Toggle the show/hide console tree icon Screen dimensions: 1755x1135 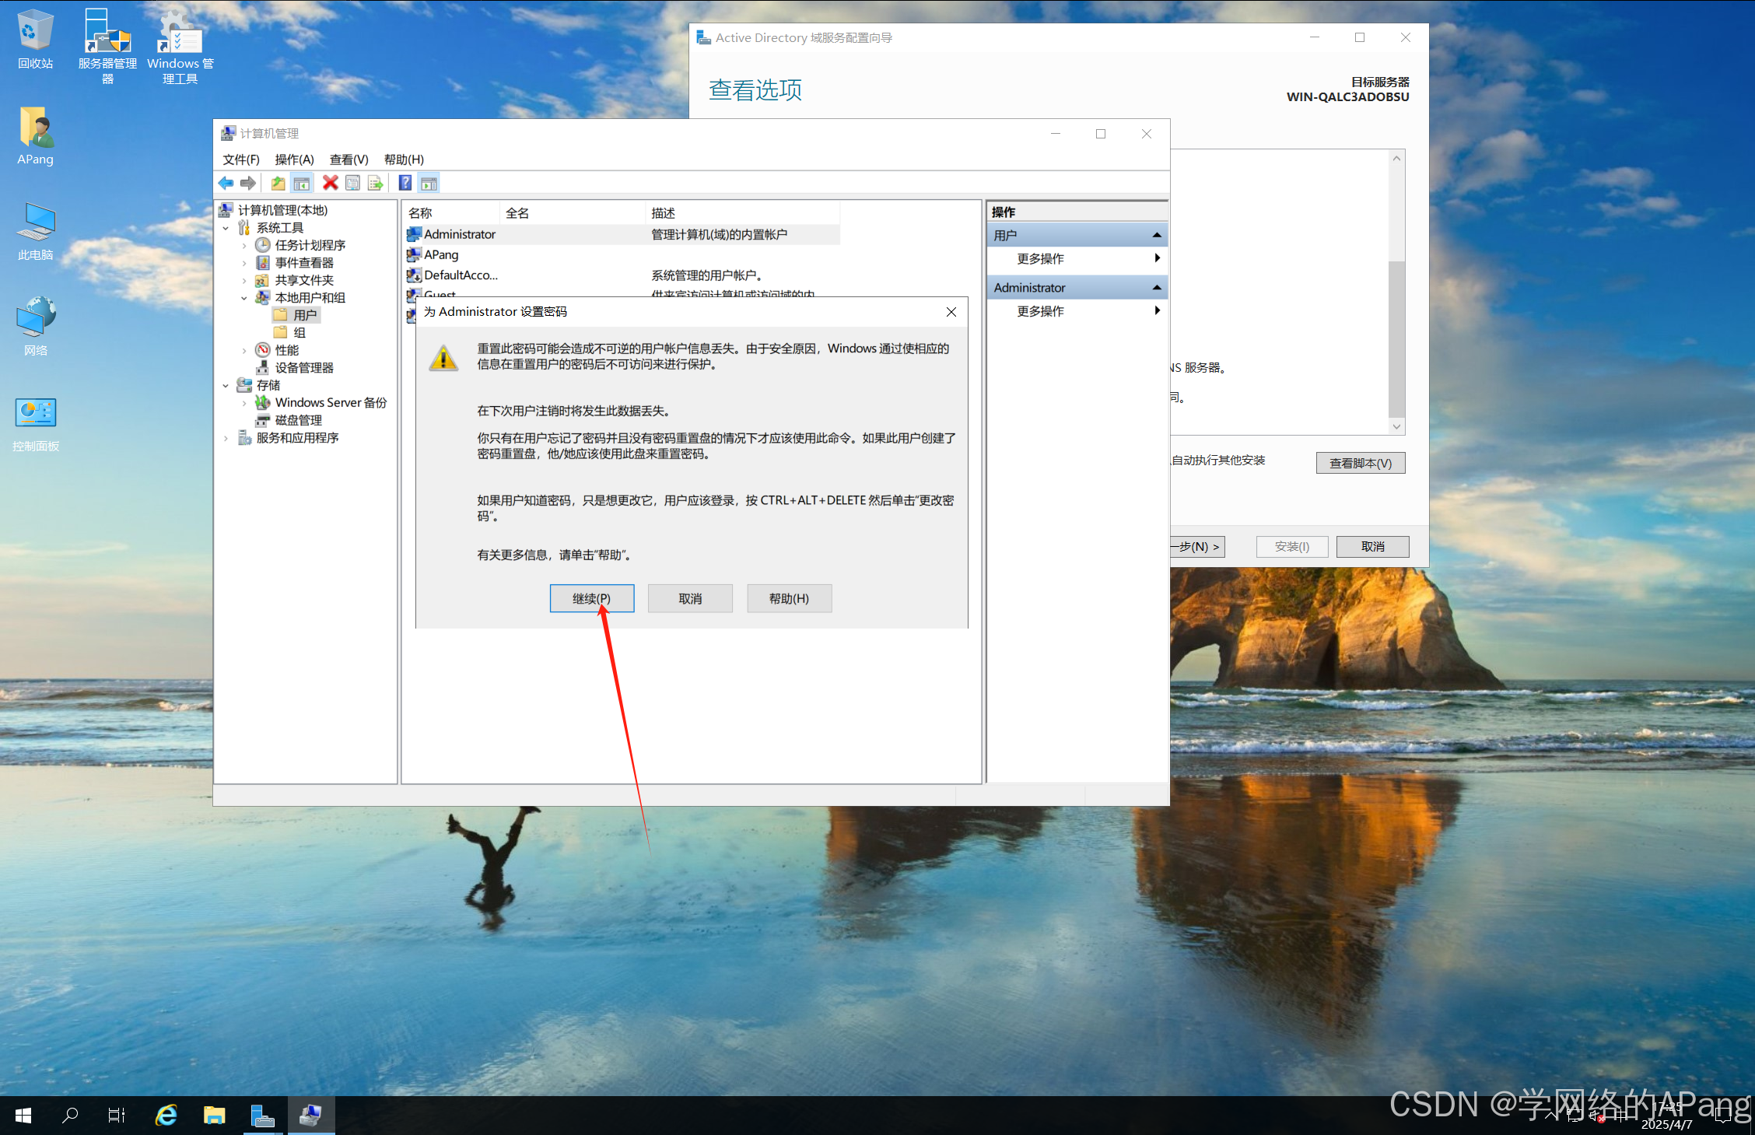coord(302,184)
